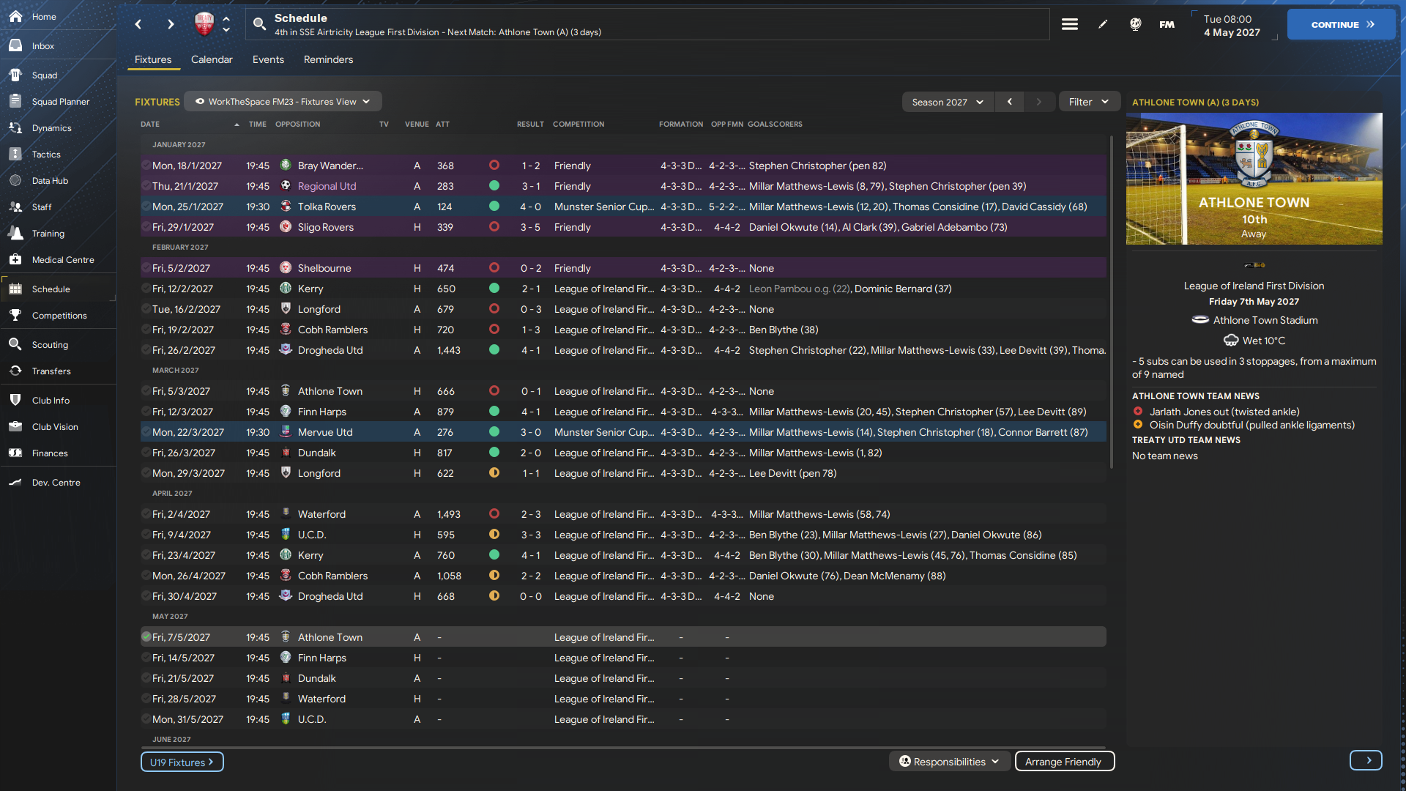Switch to the Reminders tab
The height and width of the screenshot is (791, 1406).
328,59
